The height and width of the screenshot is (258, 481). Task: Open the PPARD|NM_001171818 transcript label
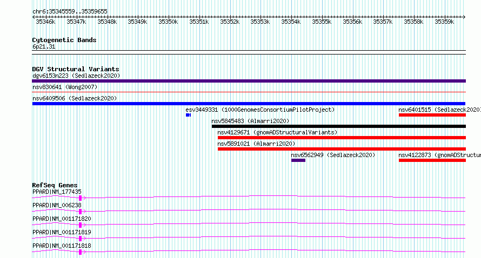pyautogui.click(x=62, y=246)
